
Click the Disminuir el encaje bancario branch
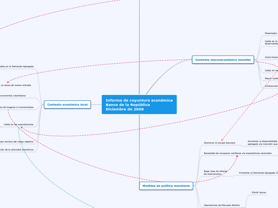[220, 143]
